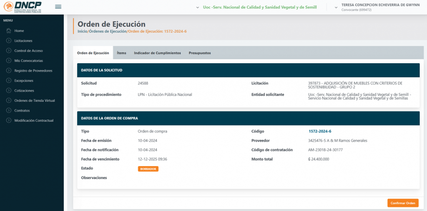
Task: Click the Registro de Proveedores icon
Action: point(8,71)
